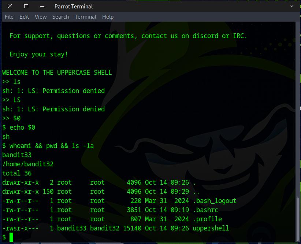
Task: Click the WELCOME TO THE UPPERCASE SHELL banner
Action: 57,73
